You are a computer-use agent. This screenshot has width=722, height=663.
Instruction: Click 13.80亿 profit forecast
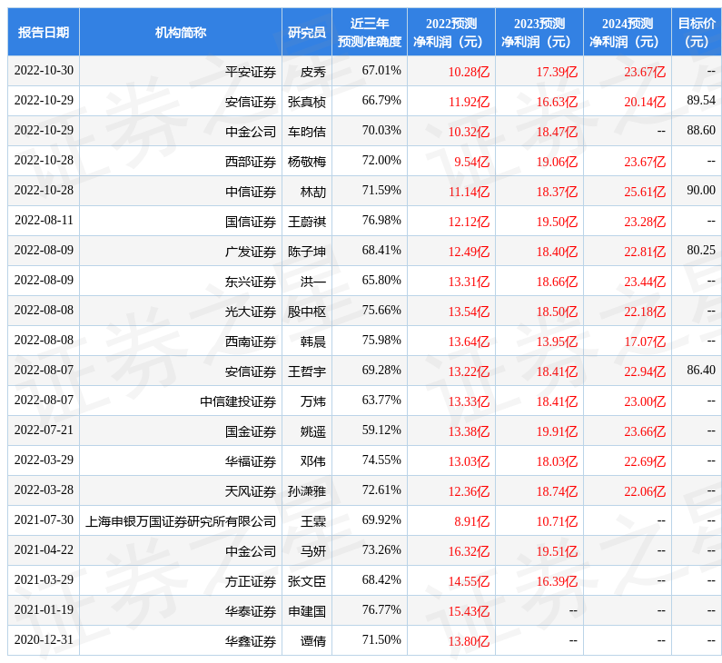[469, 641]
